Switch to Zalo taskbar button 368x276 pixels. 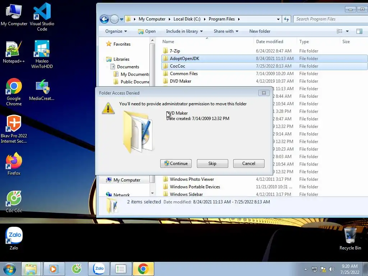(x=99, y=268)
